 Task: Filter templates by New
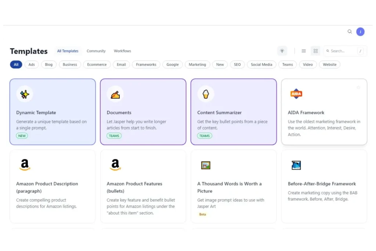220,65
